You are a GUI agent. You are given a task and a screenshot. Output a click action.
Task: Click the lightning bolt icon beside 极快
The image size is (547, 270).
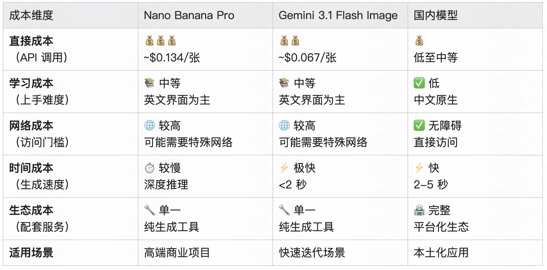coord(284,168)
